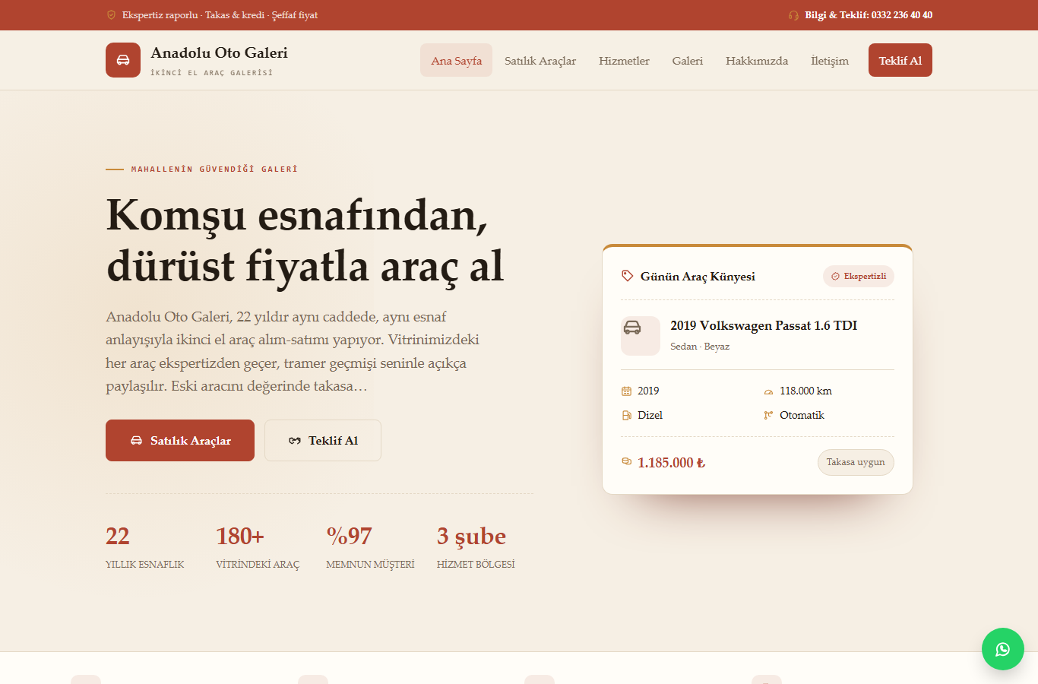
Task: Click the 180+ Vitrindeki Araç stat
Action: 258,547
